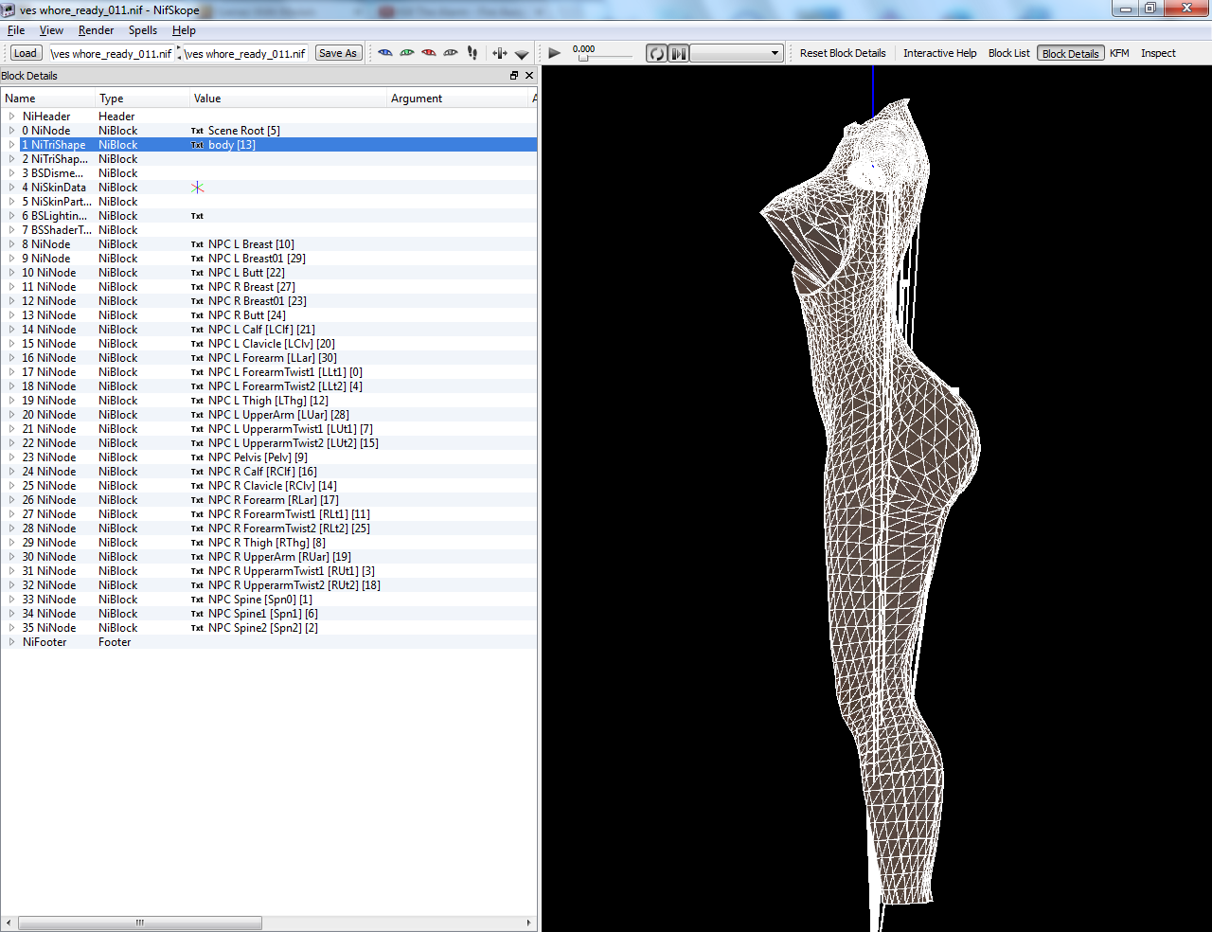This screenshot has height=932, width=1212.
Task: Expand the NiHeader row
Action: click(x=11, y=116)
